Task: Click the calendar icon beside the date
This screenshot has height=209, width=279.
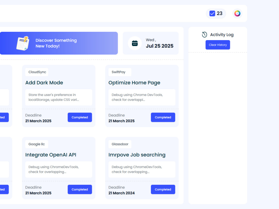Action: pos(135,43)
